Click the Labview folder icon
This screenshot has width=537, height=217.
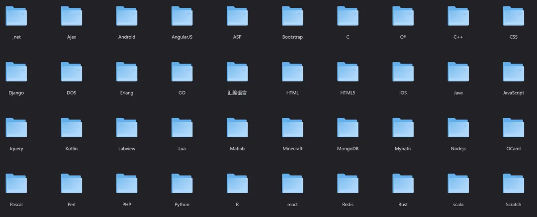127,128
